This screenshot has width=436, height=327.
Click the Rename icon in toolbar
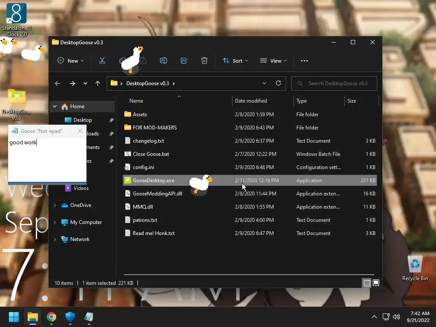163,60
